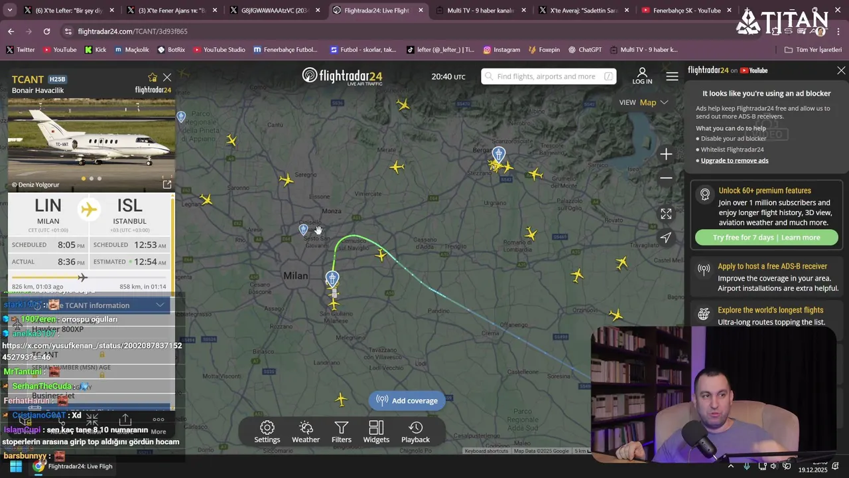Click the Find flights search field
This screenshot has width=849, height=478.
[549, 76]
